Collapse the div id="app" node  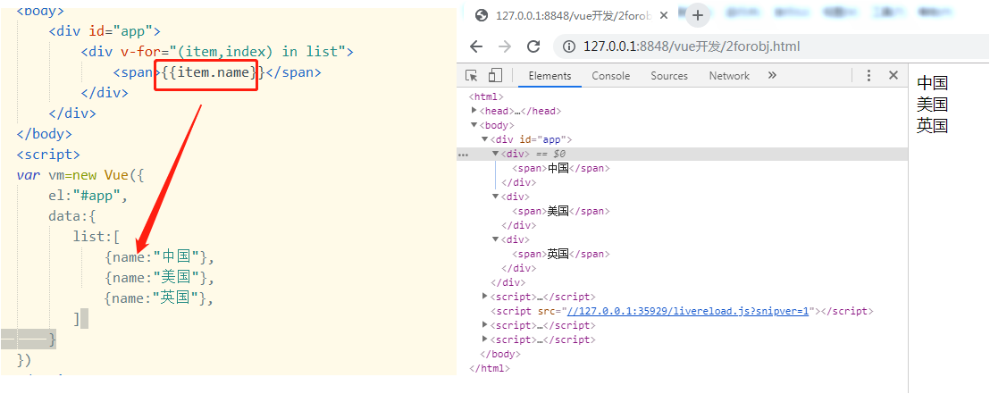click(485, 138)
